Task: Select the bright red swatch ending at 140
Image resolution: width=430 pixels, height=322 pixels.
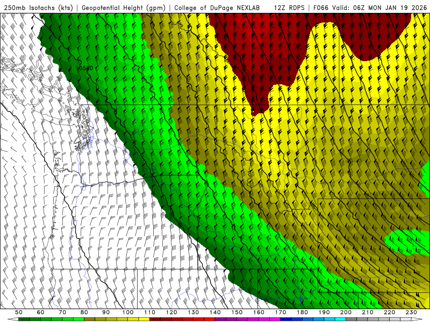Action: point(210,319)
